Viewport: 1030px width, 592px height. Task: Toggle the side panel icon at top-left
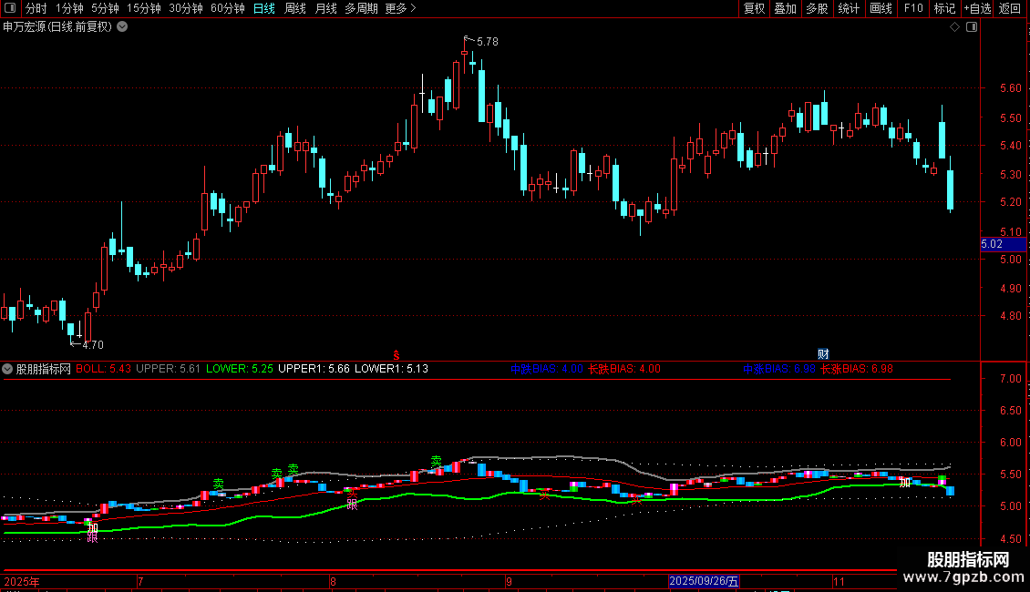pos(10,8)
